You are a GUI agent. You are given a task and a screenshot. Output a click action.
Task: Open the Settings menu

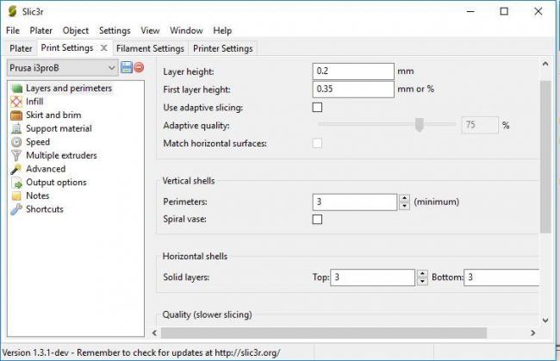pyautogui.click(x=114, y=30)
